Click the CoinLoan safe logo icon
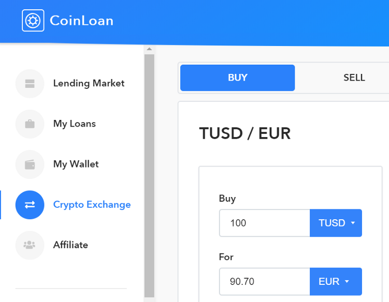389x302 pixels. point(33,21)
